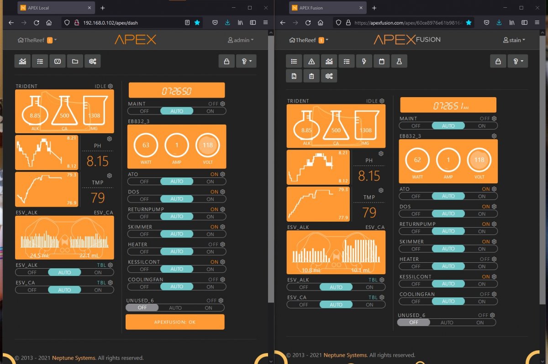Switch to the APEX Fusion browser tab
Screen dimensions: 548x364
[327, 8]
